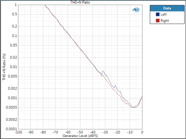The height and width of the screenshot is (139, 186).
Task: Click the 1 label atop the y-axis
Action: coord(16,5)
